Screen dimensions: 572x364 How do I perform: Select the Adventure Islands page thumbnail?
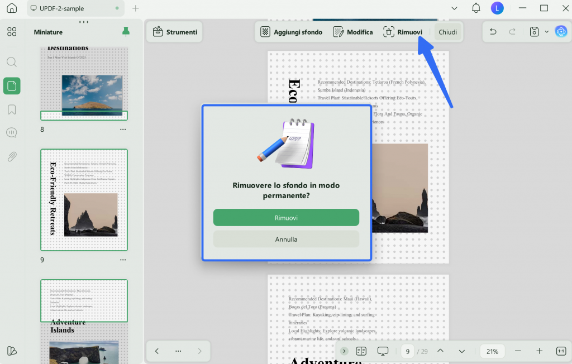[84, 322]
